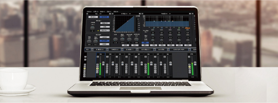Click the yellow power icon in left sidebar

85,68
